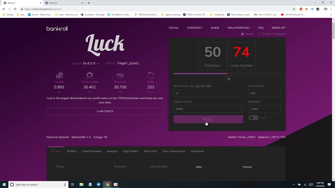Click the bankroll logo
The width and height of the screenshot is (335, 188).
(x=57, y=28)
